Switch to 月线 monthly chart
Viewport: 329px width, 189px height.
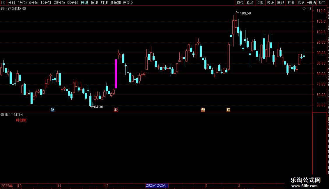point(104,3)
